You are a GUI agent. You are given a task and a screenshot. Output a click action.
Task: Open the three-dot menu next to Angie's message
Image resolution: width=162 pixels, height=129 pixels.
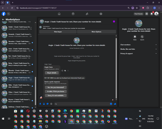(68, 71)
